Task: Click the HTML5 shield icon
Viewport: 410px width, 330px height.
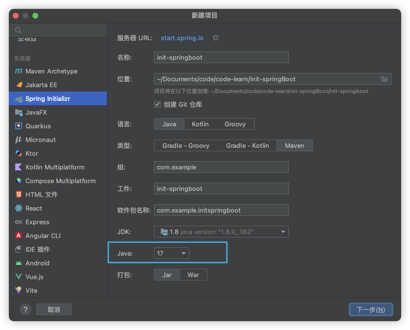Action: [19, 194]
